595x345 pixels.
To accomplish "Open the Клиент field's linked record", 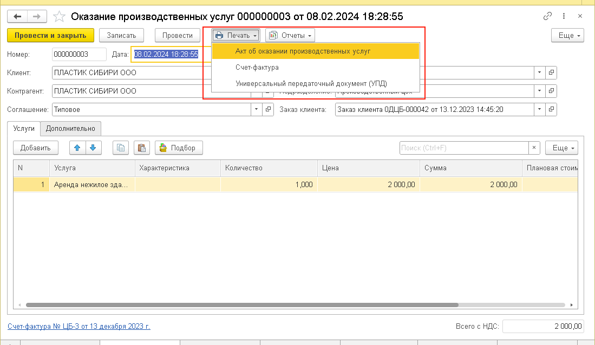I will (551, 72).
